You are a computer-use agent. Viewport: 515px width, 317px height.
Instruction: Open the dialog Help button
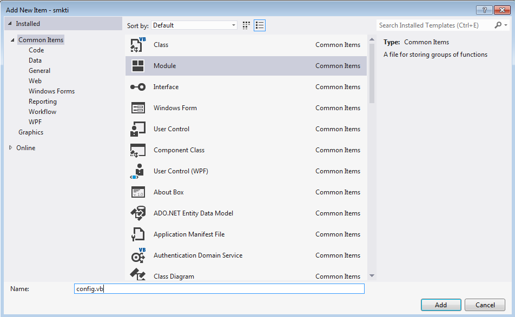pyautogui.click(x=484, y=10)
